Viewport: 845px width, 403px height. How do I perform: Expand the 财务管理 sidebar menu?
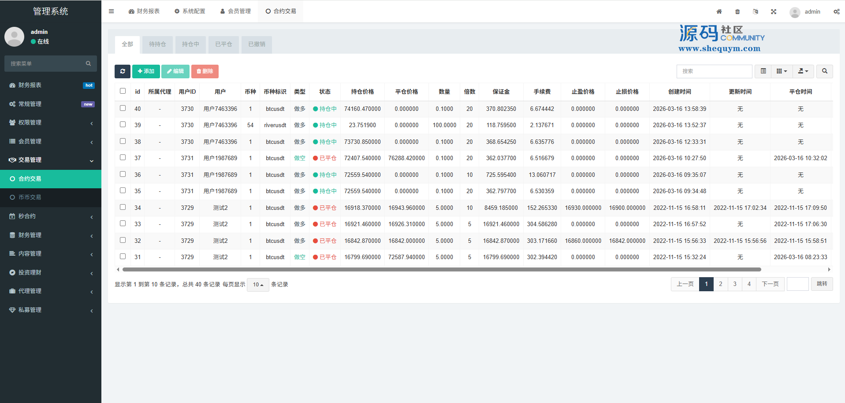(51, 235)
